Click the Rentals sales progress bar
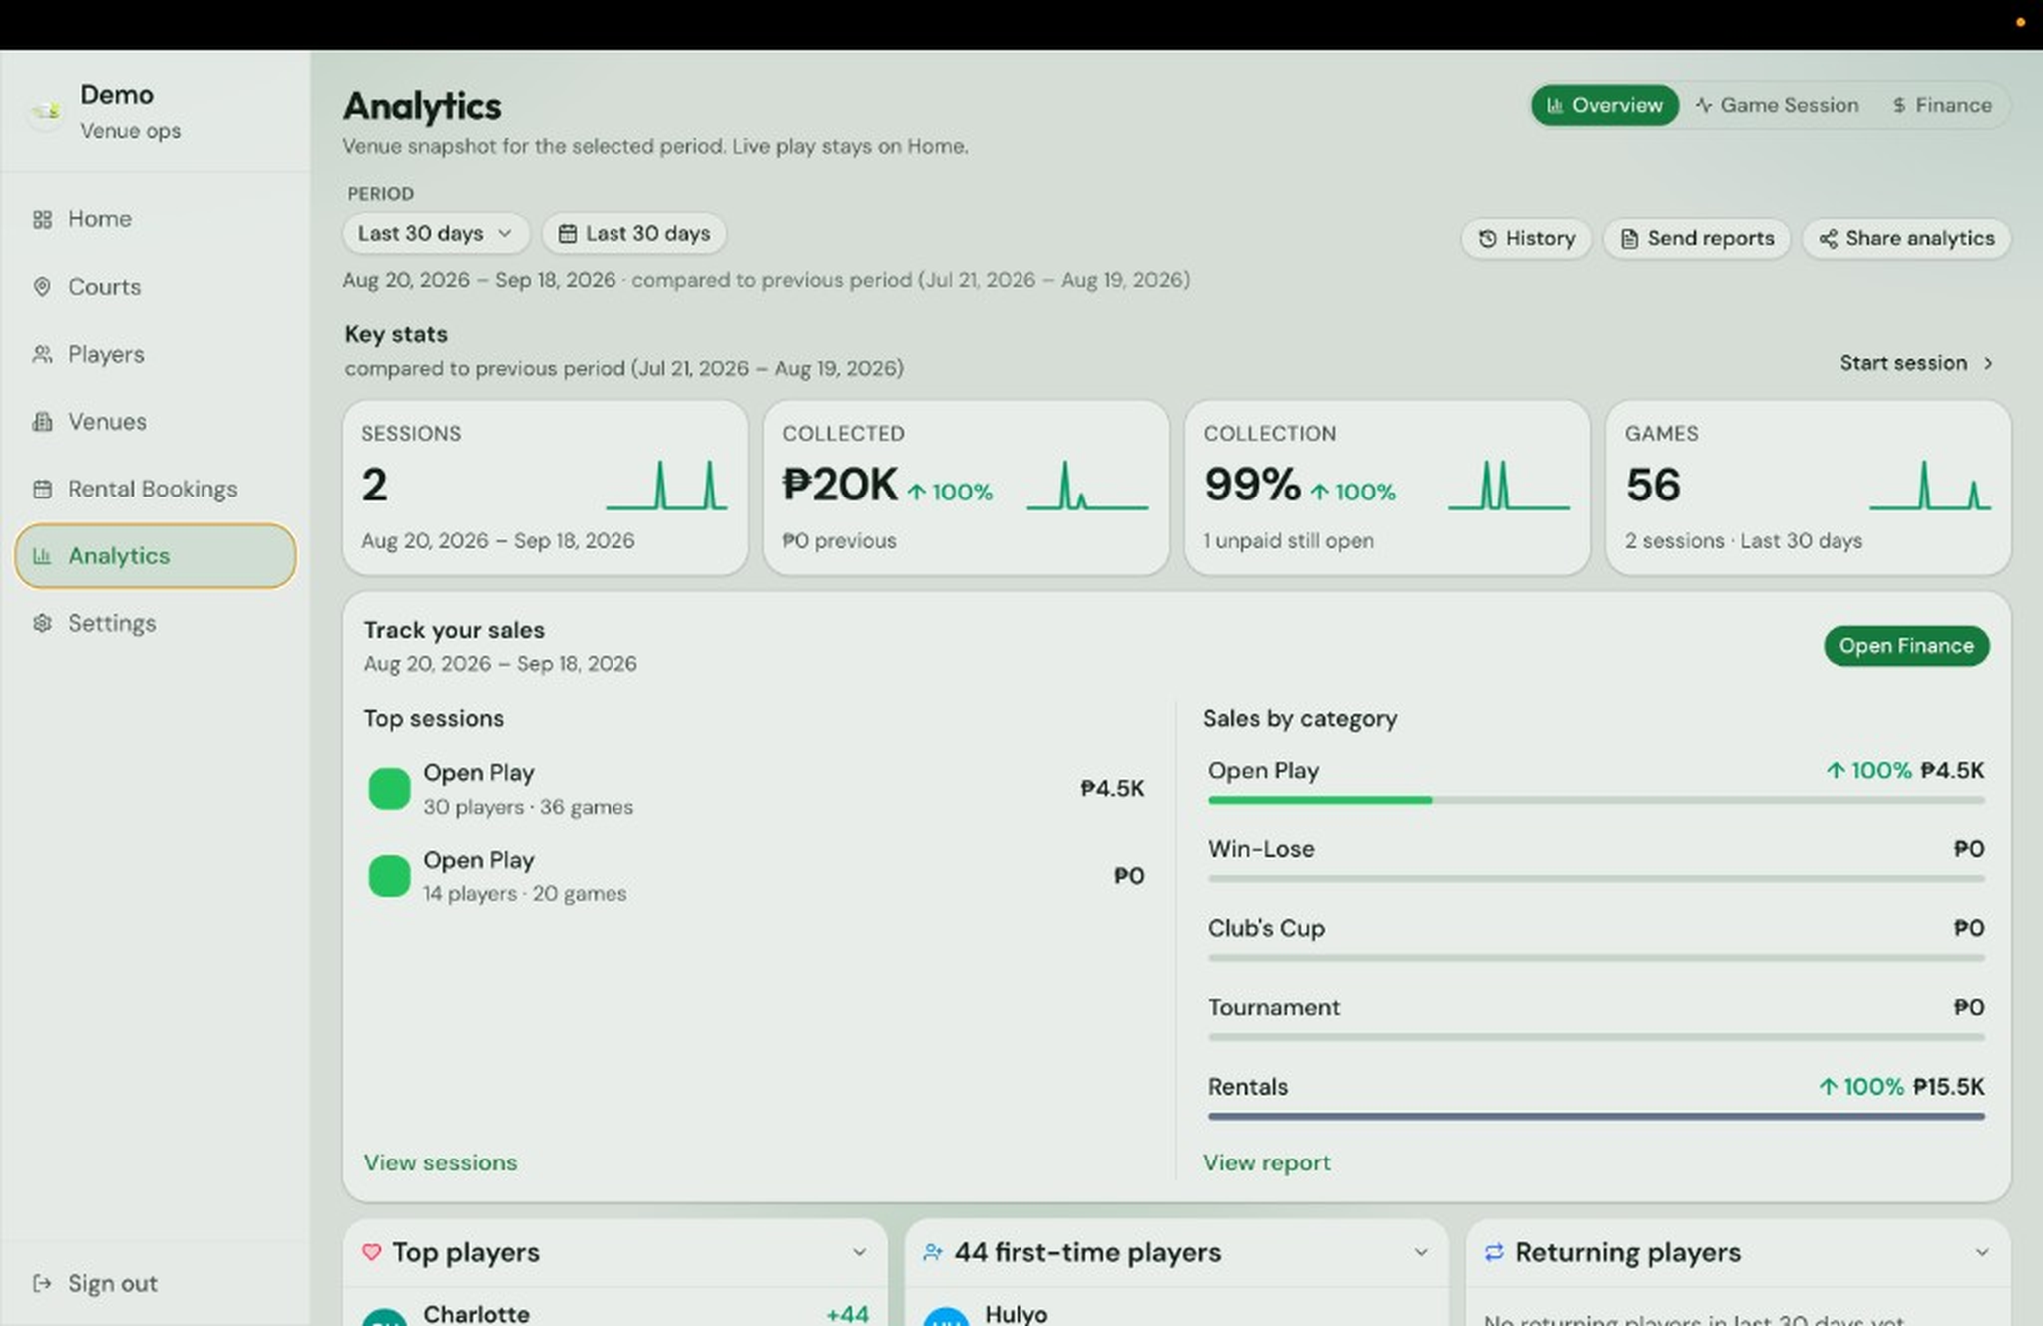Screen dimensions: 2043x1326 point(1596,1116)
